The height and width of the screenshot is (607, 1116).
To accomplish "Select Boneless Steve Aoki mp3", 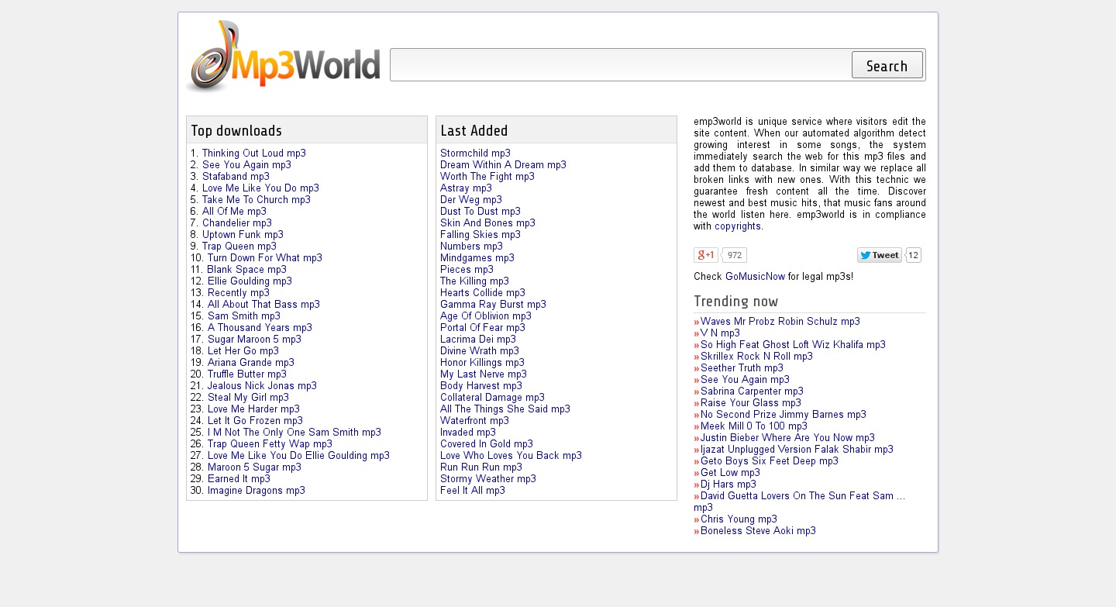I will [758, 531].
